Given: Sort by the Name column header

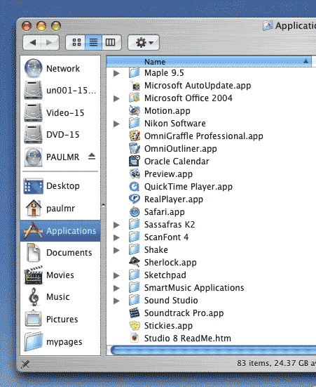Looking at the screenshot, I should click(209, 61).
